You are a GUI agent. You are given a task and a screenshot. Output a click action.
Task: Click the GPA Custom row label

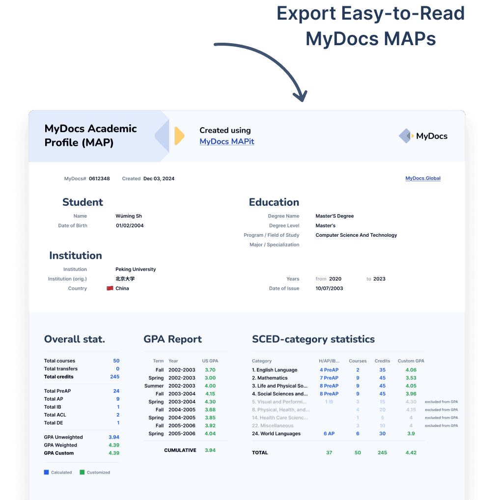(x=58, y=453)
